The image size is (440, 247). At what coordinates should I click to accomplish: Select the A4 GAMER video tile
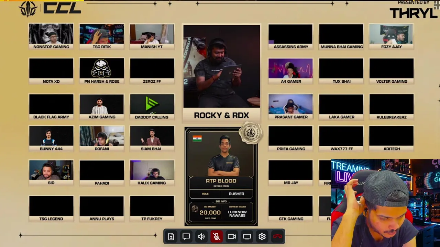290,71
